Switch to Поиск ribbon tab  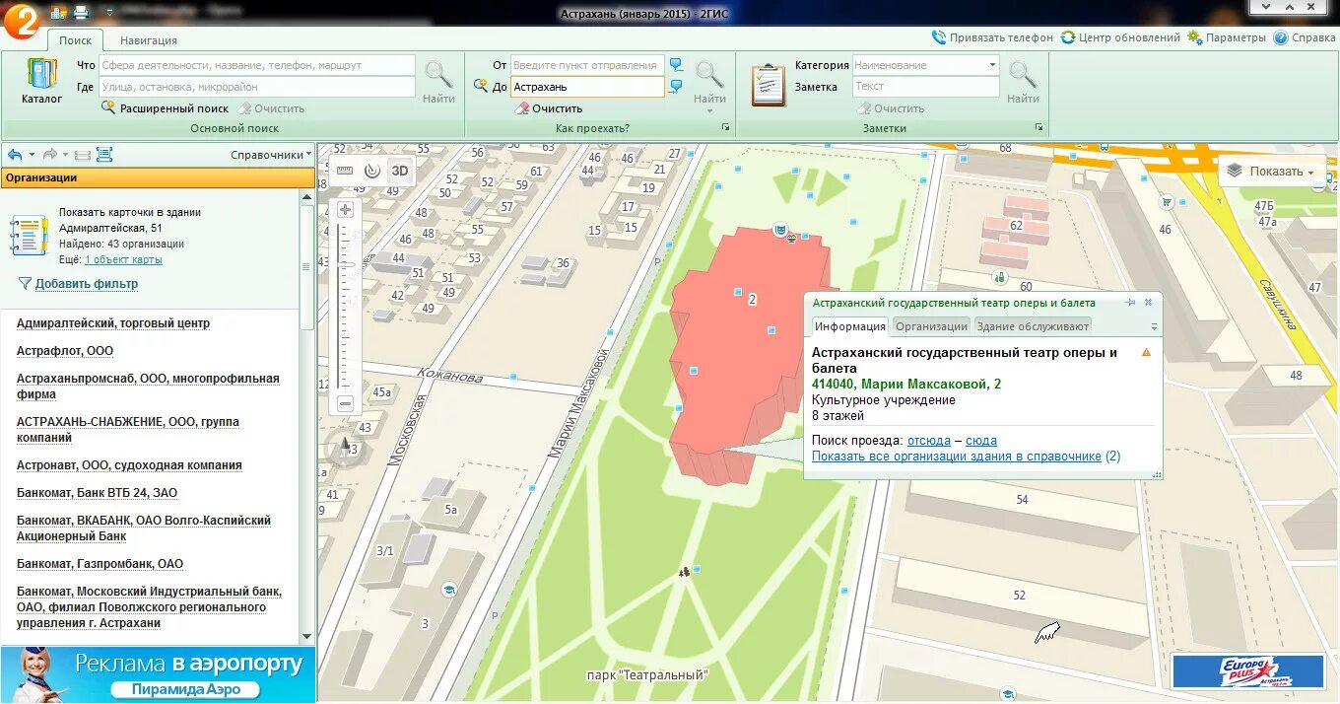75,40
